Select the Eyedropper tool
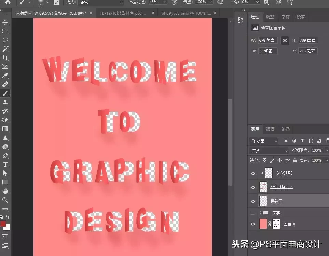The image size is (329, 256). 5,76
